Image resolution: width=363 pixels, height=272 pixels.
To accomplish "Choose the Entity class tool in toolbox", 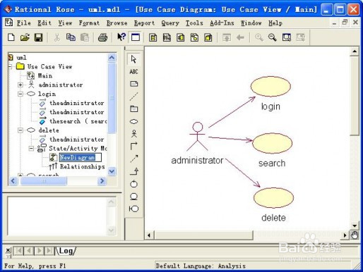I will click(133, 197).
